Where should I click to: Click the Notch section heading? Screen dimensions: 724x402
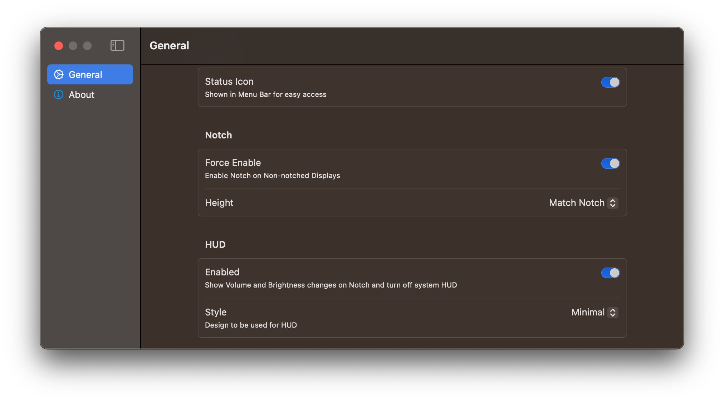coord(218,135)
